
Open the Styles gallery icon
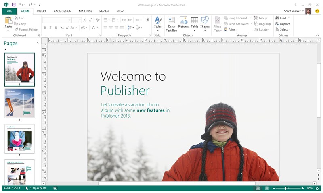pos(158,23)
